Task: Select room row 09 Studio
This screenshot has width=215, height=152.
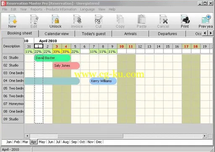Action: coord(13,119)
